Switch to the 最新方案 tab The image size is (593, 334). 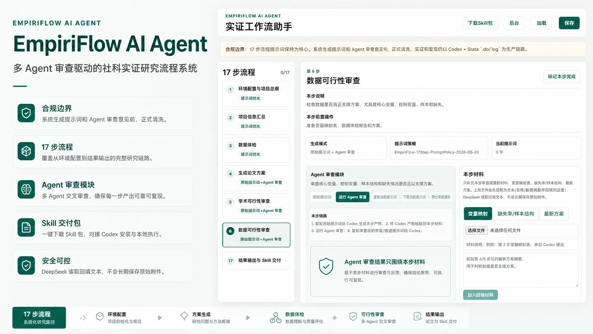pyautogui.click(x=554, y=214)
